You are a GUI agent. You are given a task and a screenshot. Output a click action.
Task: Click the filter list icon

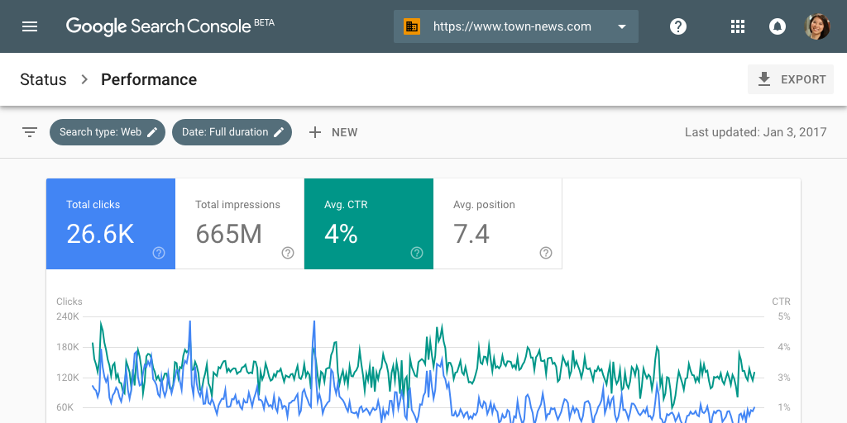pos(30,132)
